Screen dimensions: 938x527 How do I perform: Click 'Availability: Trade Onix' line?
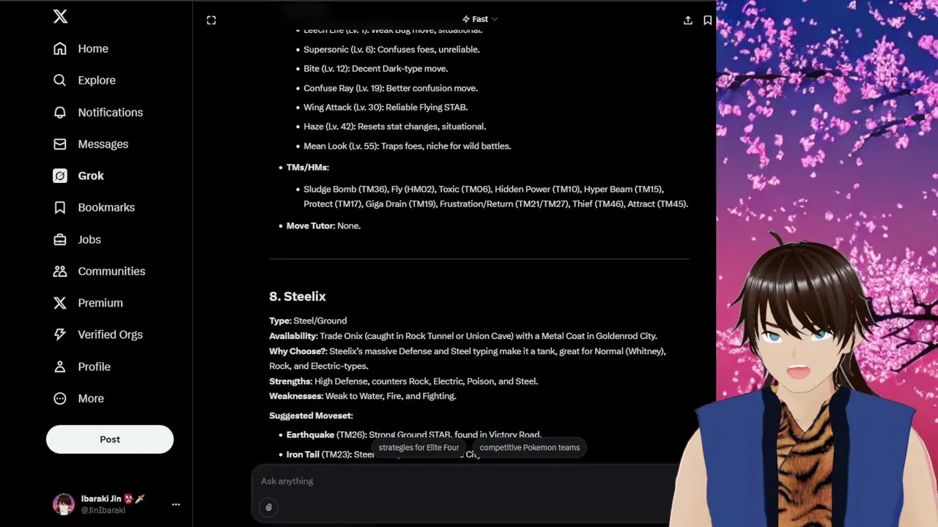463,336
